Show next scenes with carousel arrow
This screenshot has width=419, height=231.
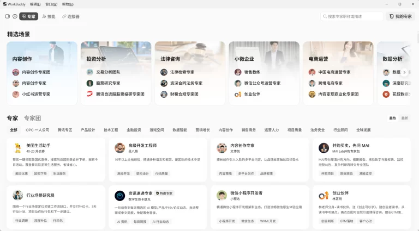coord(404,72)
